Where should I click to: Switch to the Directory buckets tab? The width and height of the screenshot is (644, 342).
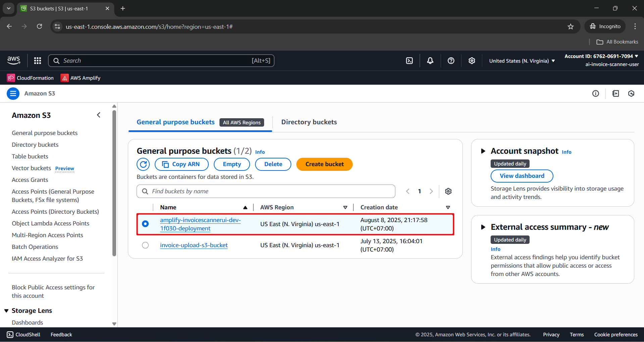point(309,122)
